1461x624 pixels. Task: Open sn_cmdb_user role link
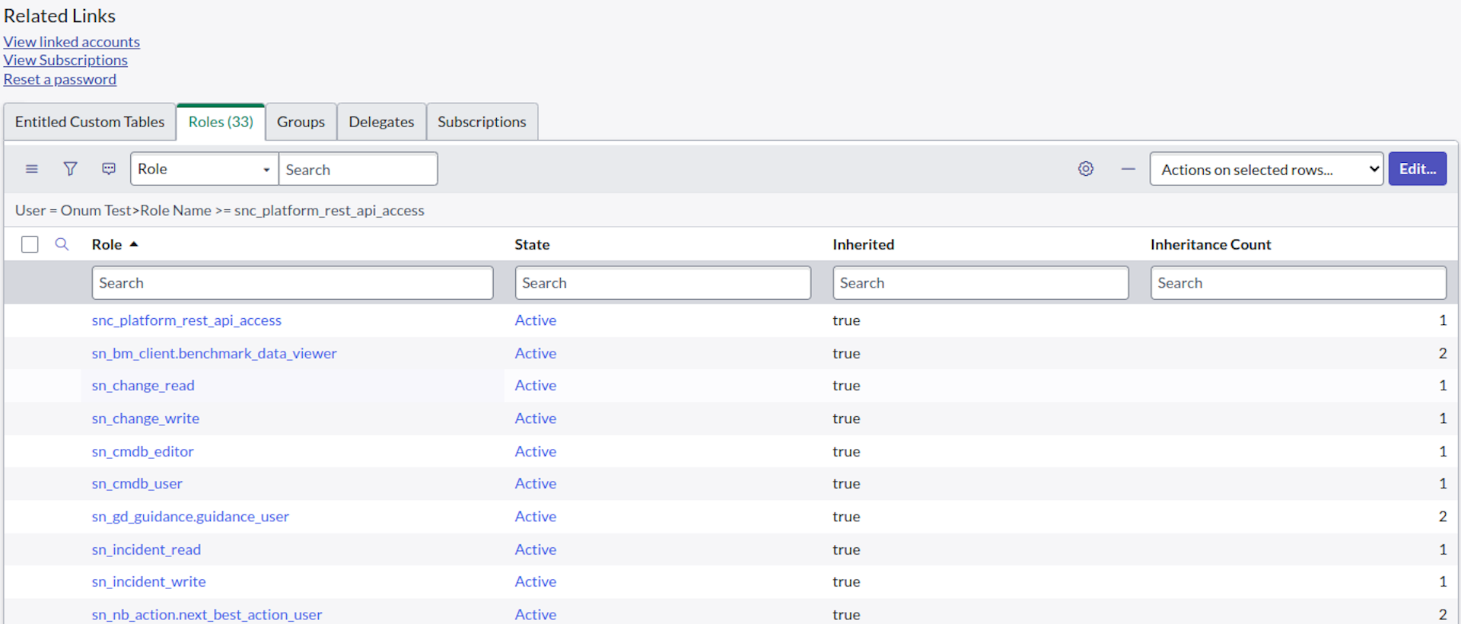(x=137, y=483)
